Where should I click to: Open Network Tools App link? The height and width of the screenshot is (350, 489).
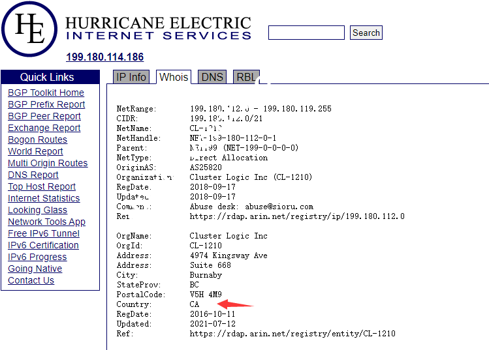(x=46, y=222)
